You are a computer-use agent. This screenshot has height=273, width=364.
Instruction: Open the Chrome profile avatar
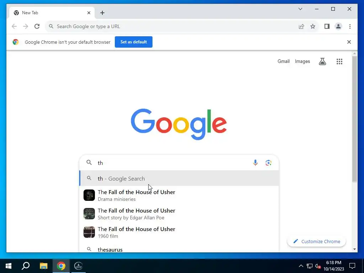[338, 26]
